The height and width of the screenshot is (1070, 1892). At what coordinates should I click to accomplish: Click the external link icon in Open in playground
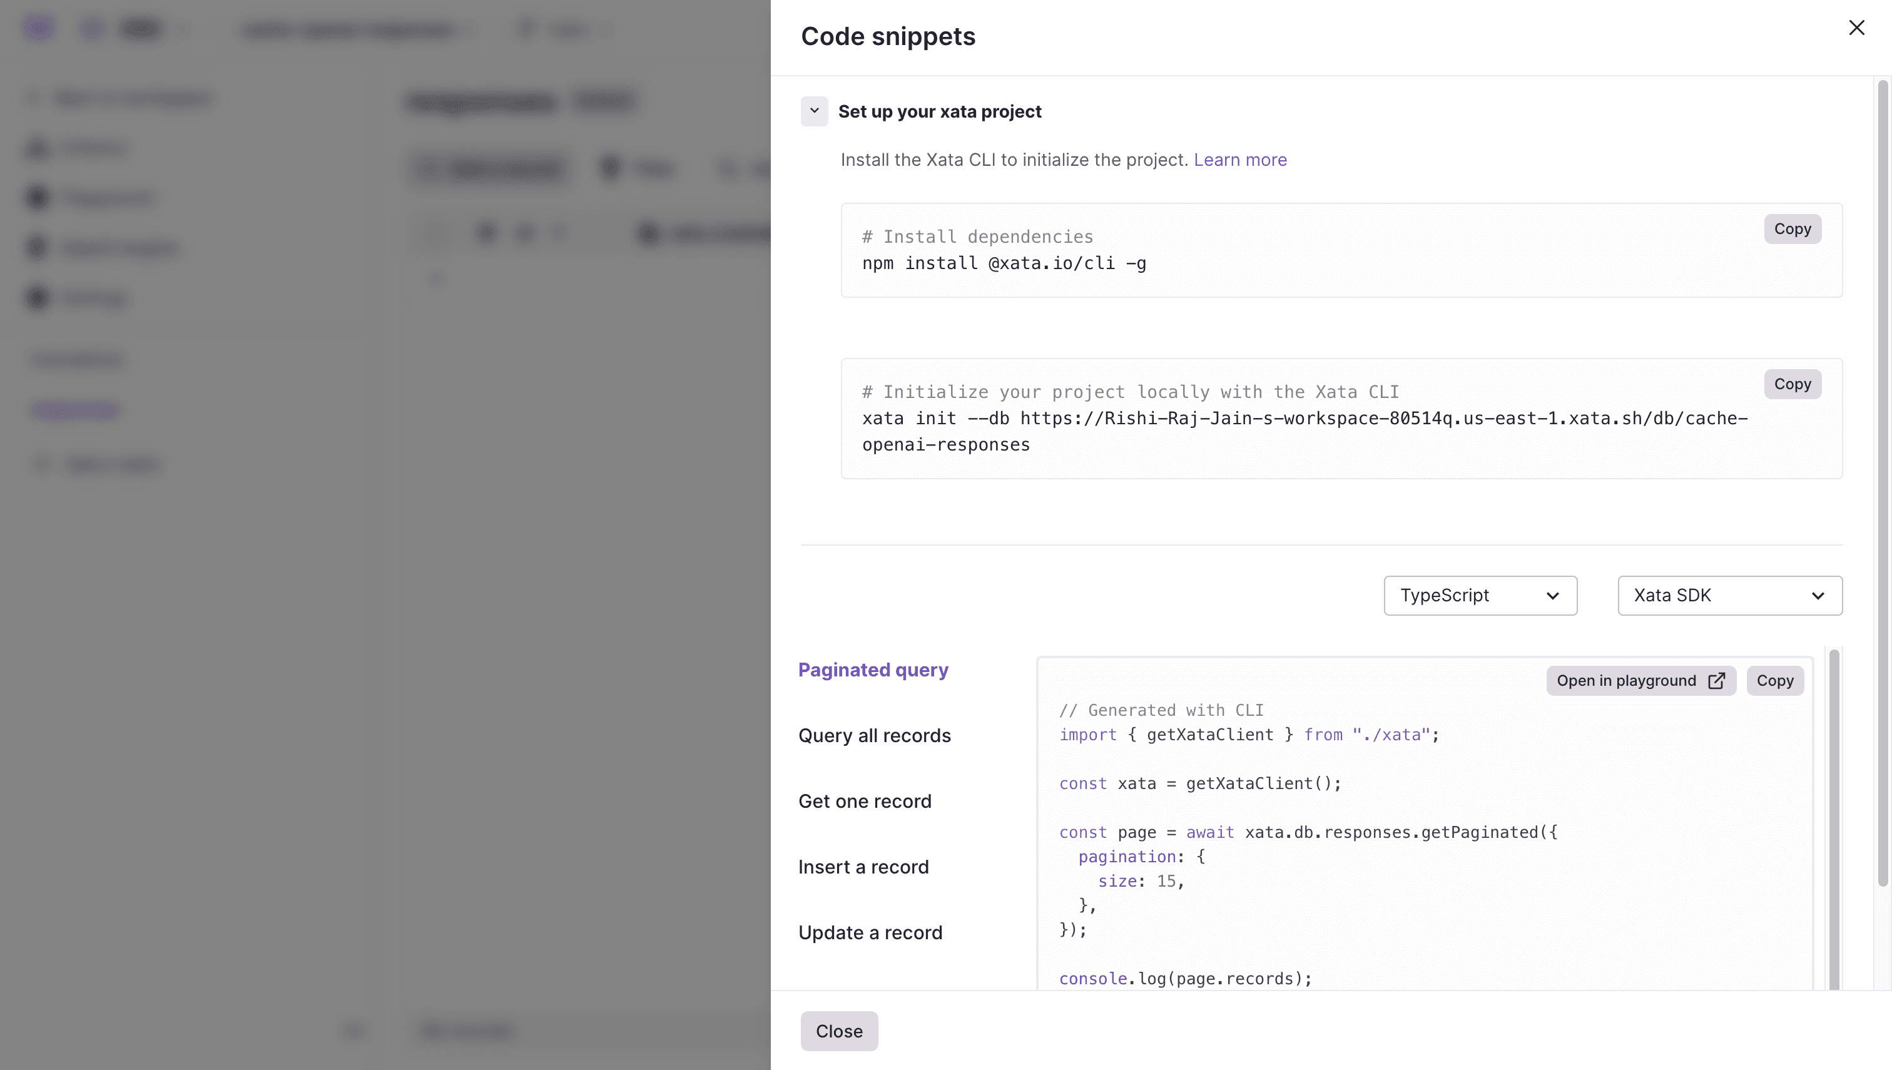(1716, 681)
